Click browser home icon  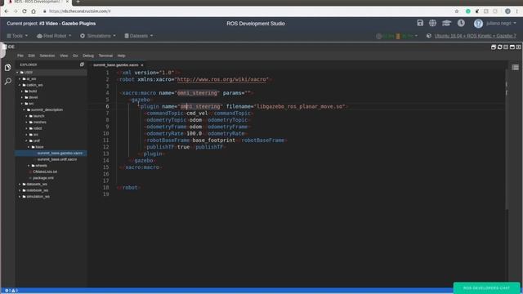[34, 11]
